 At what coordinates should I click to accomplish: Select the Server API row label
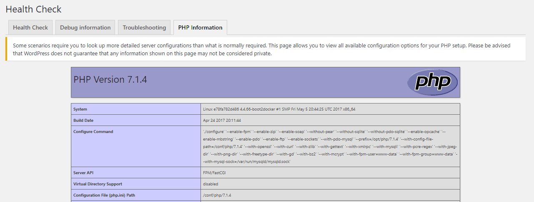tap(83, 172)
